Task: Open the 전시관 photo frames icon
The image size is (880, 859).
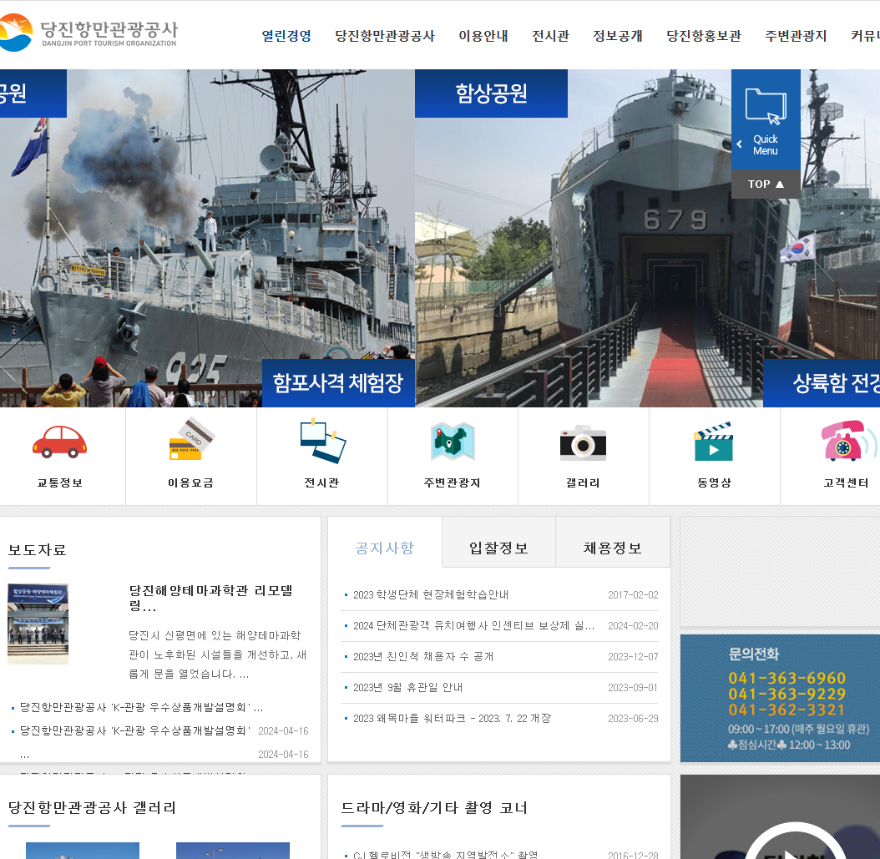Action: pos(322,441)
